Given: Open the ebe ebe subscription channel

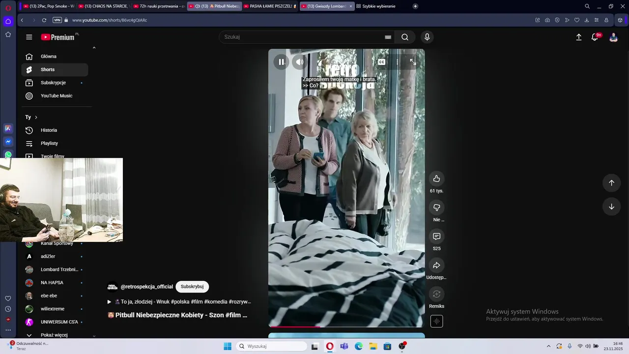Looking at the screenshot, I should click(x=55, y=296).
